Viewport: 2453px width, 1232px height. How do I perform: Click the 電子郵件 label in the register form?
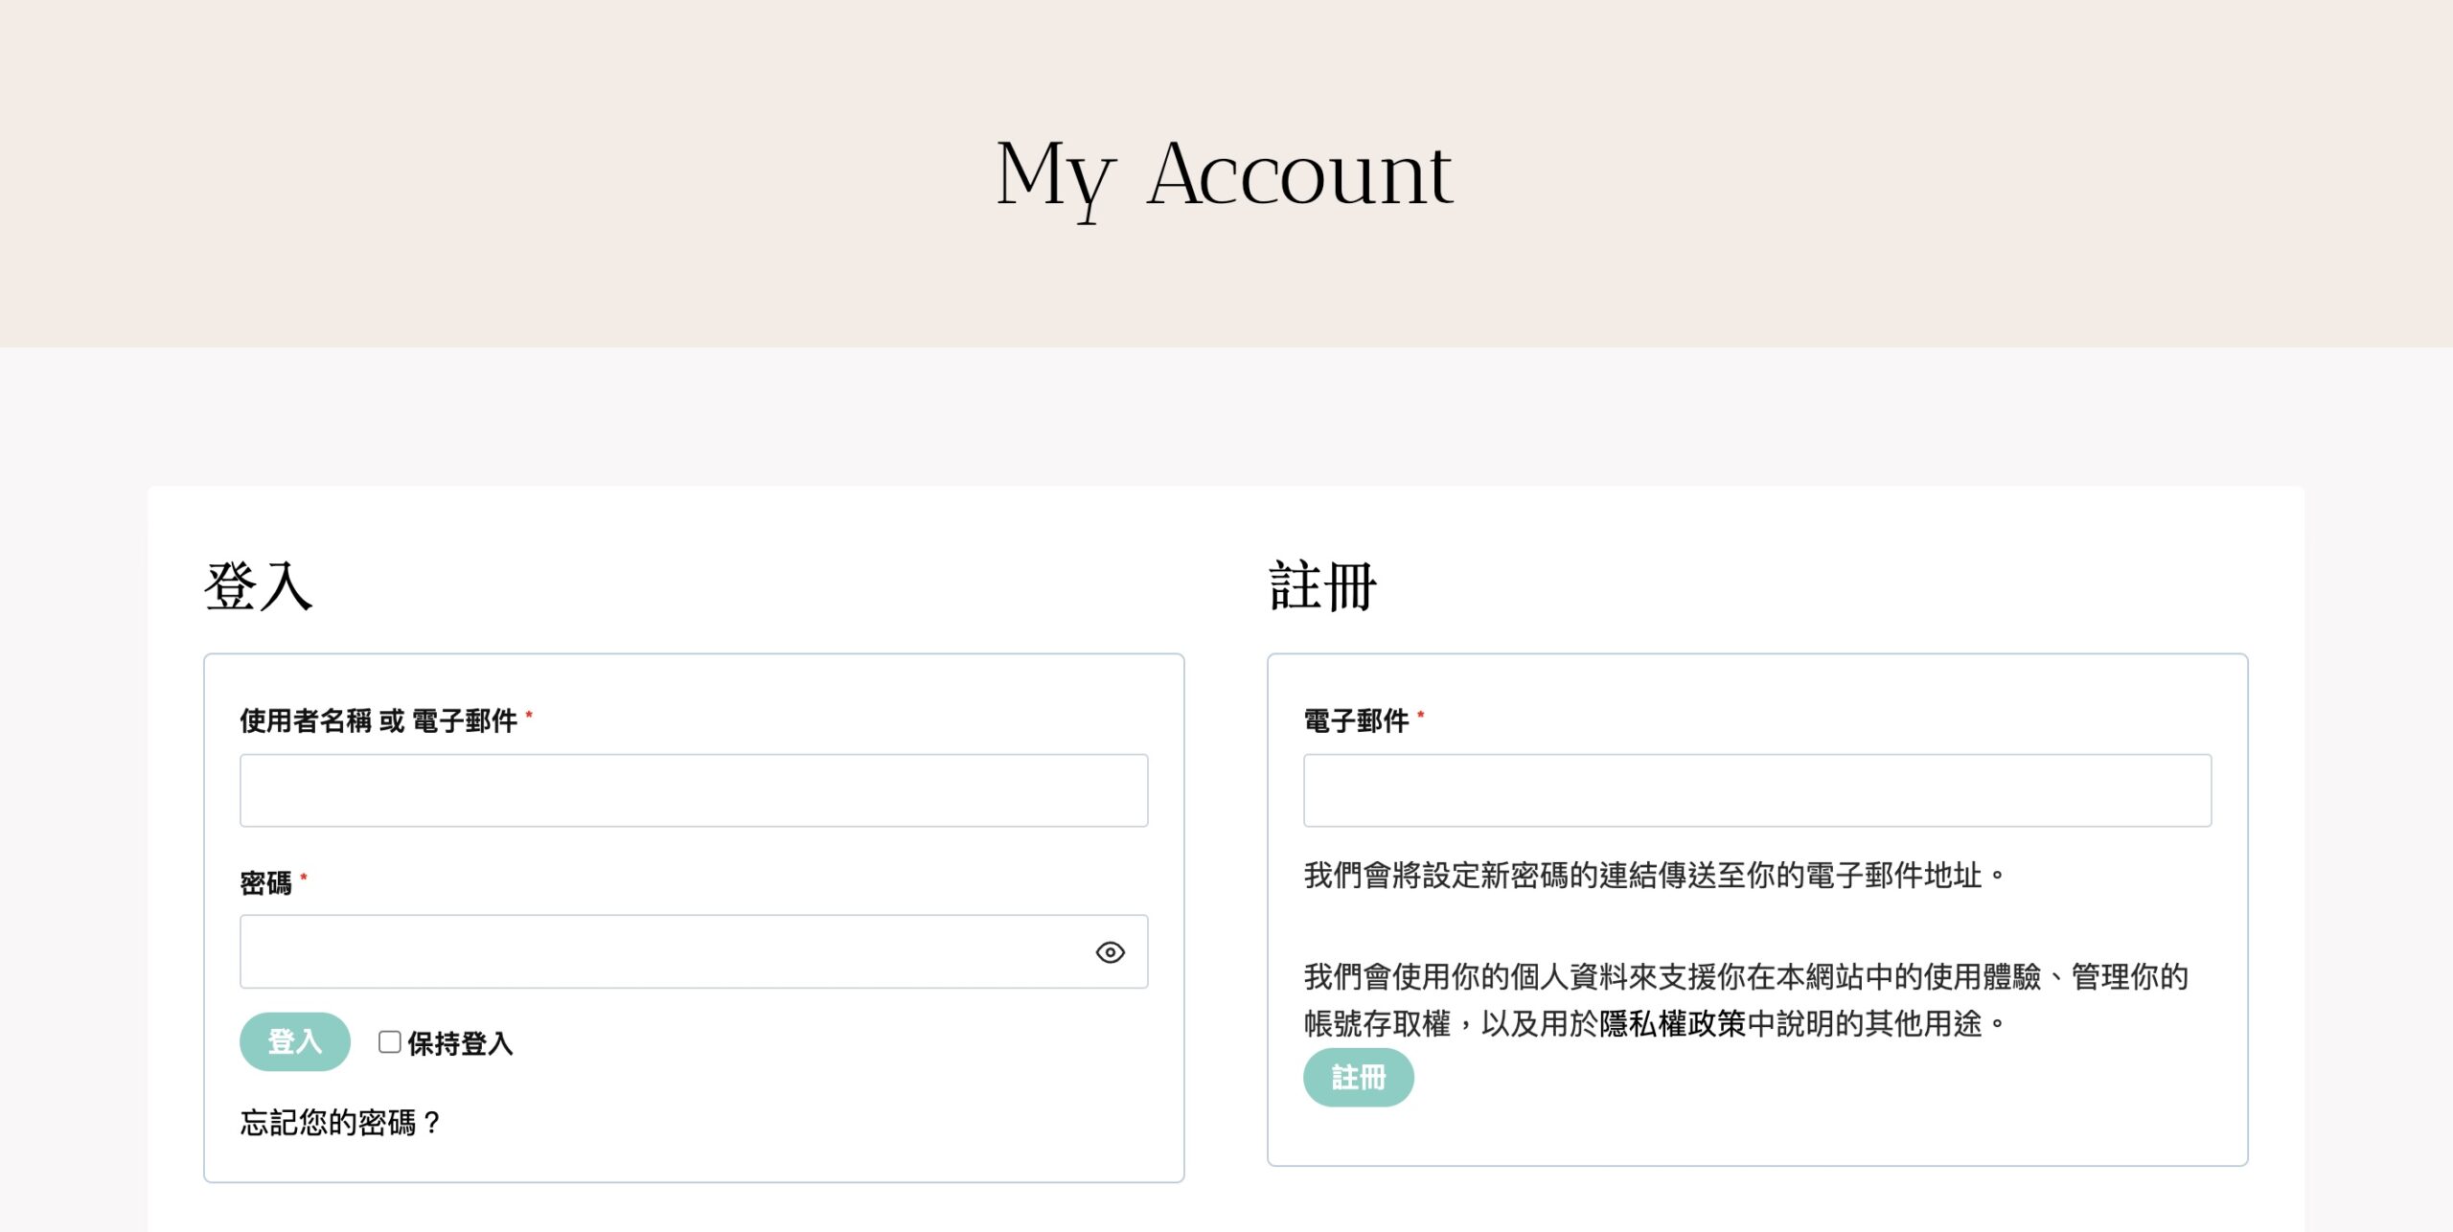point(1356,720)
